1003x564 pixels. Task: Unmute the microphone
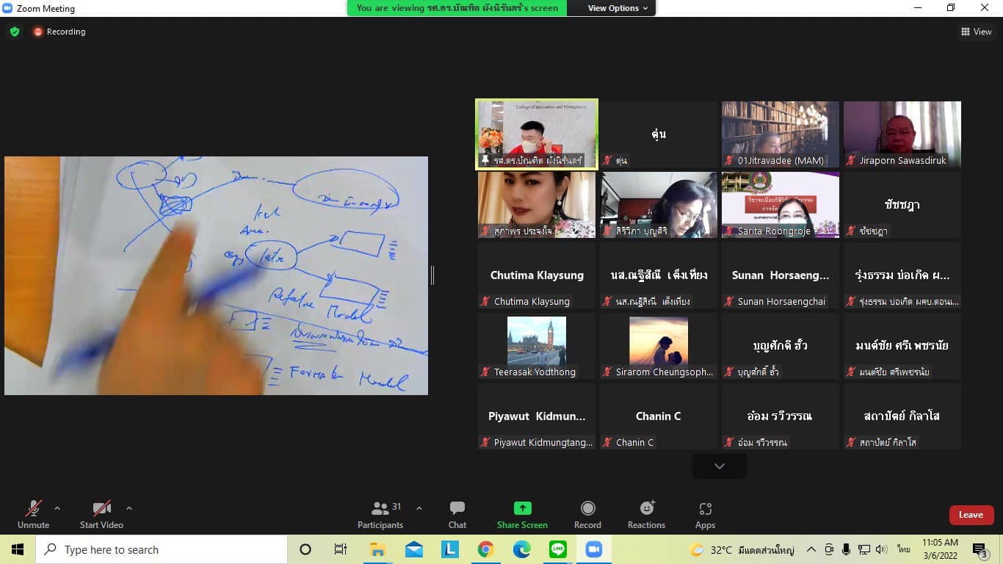pyautogui.click(x=33, y=514)
